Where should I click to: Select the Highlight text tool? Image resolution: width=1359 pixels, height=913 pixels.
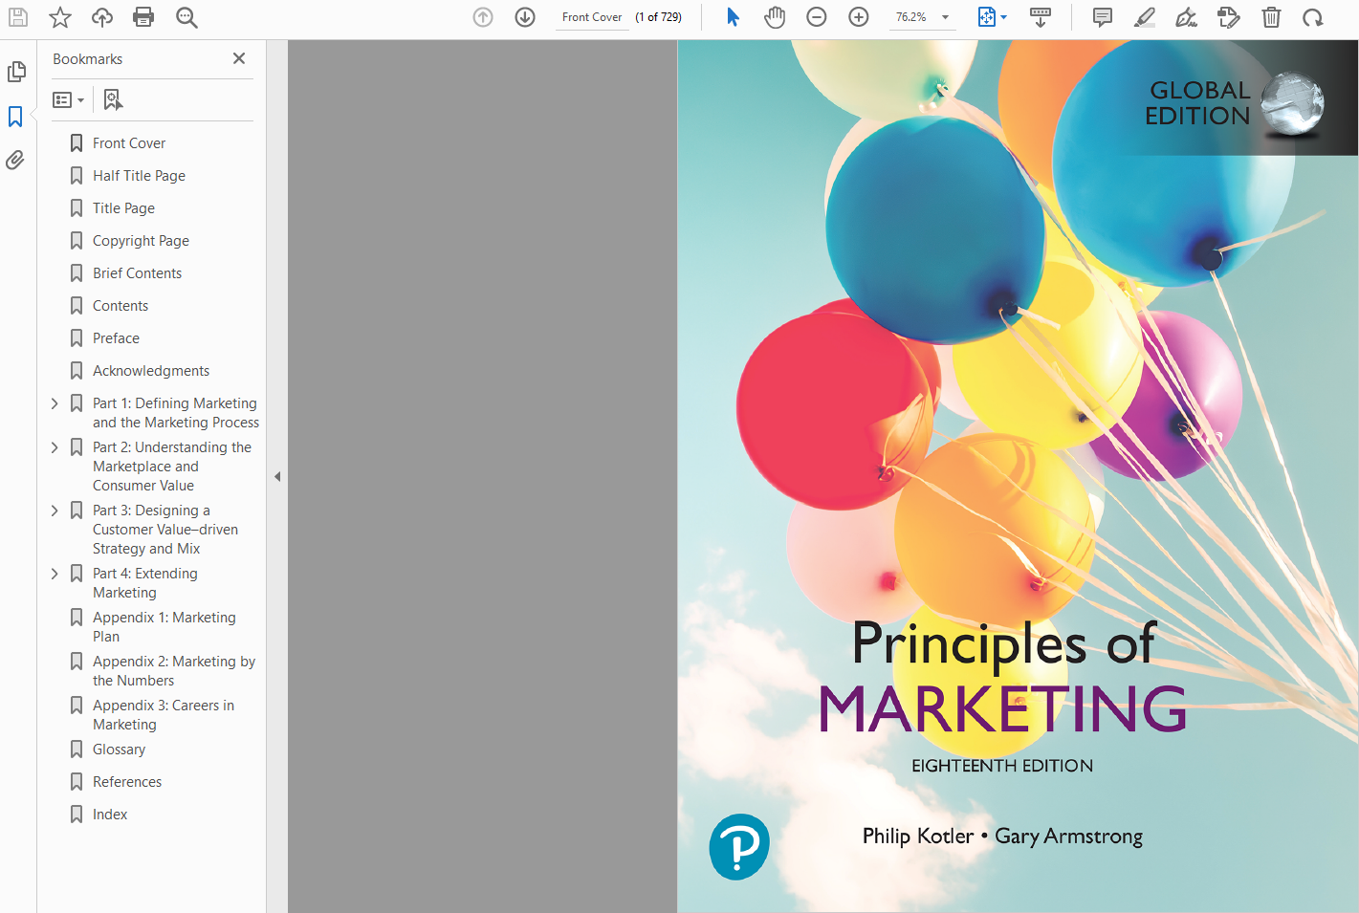tap(1145, 17)
